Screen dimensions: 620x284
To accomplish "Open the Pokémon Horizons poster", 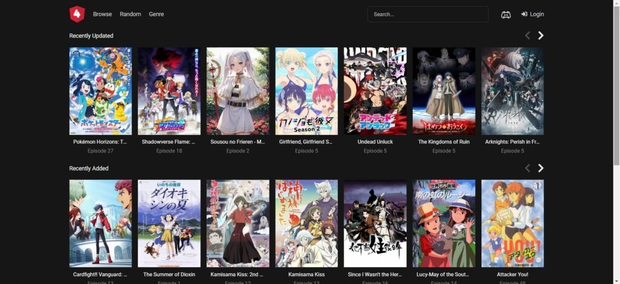I will (x=101, y=91).
